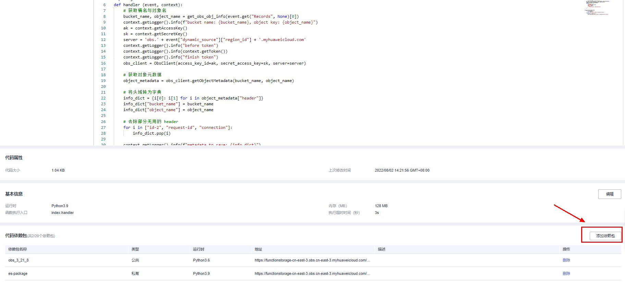Click Python3.9 in the es-package row
Image resolution: width=625 pixels, height=283 pixels.
click(201, 273)
